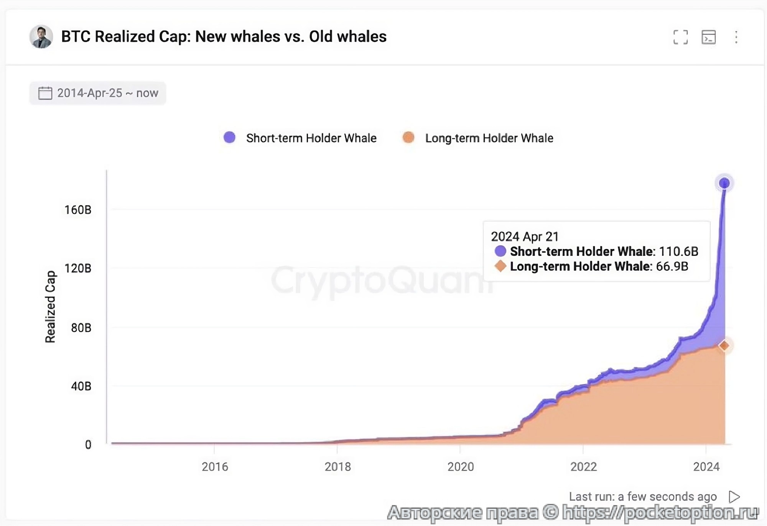Click the orange diamond icon in tooltip
Image resolution: width=767 pixels, height=526 pixels.
(500, 266)
